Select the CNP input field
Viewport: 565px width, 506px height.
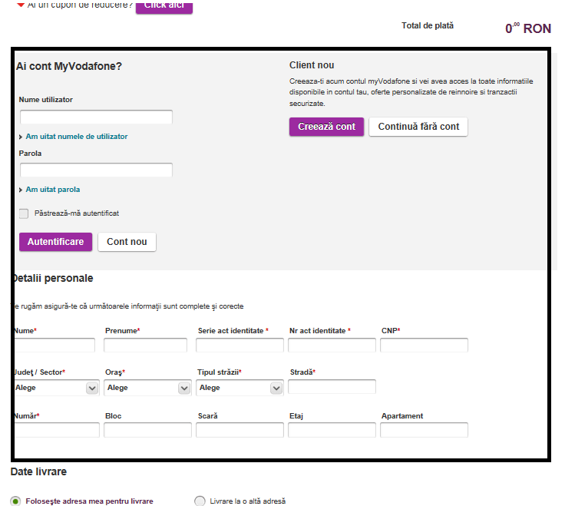424,345
